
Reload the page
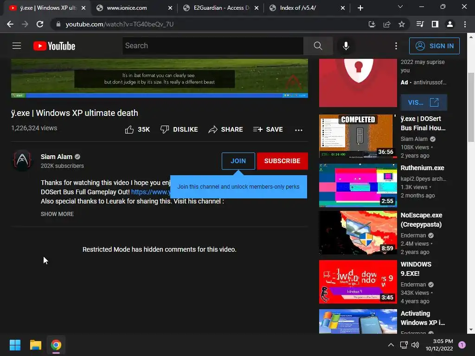coord(40,24)
